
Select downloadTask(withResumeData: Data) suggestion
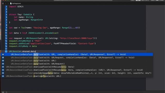tap(77, 67)
